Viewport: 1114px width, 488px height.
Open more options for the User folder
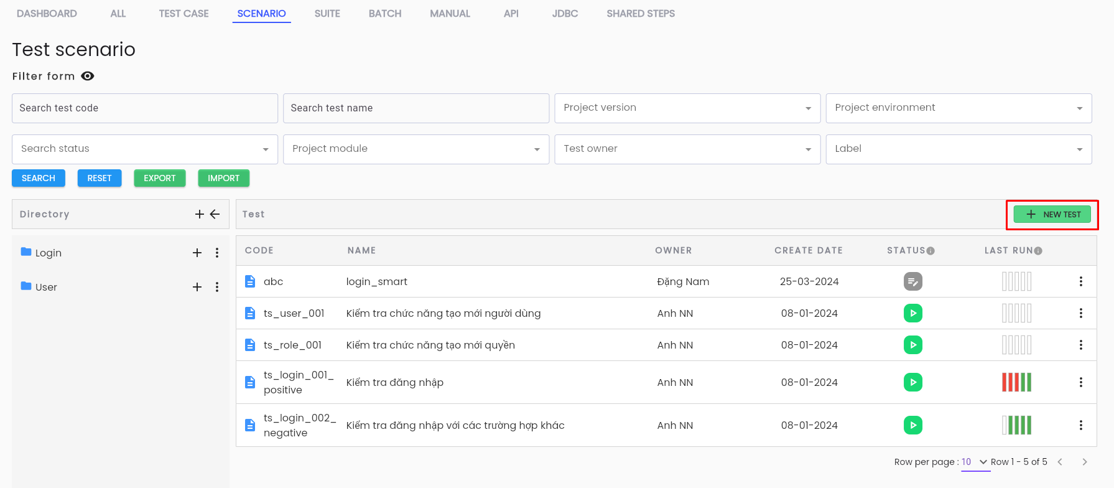tap(217, 287)
